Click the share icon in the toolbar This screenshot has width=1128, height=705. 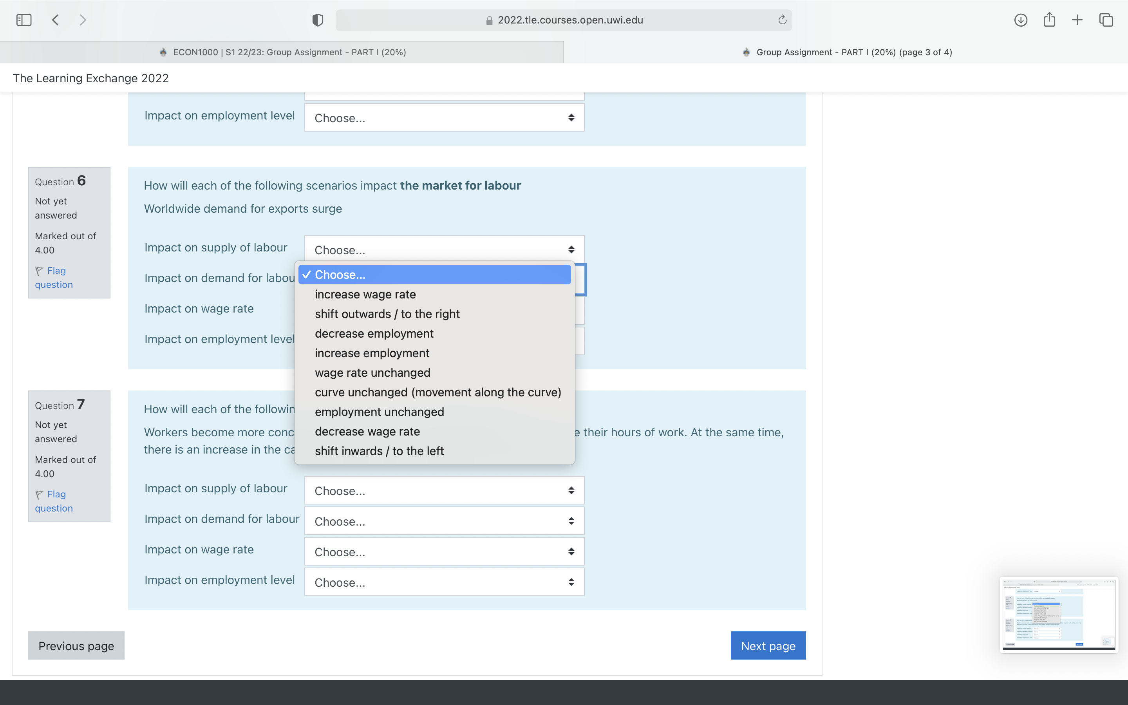(x=1049, y=20)
